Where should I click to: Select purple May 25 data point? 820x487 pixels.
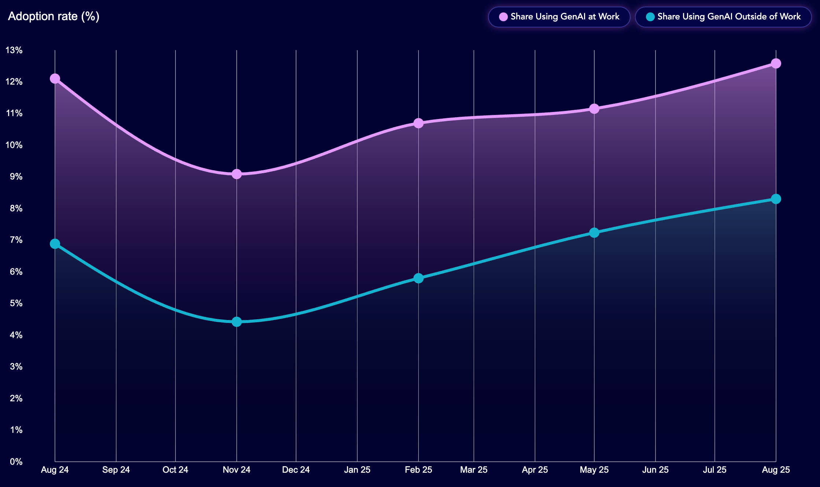594,109
